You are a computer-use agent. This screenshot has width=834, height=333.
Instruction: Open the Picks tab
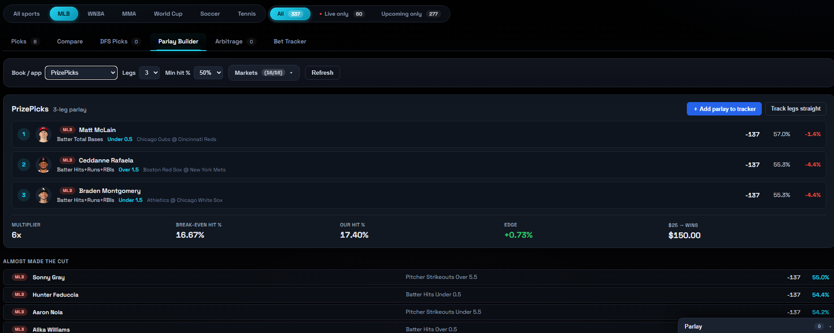coord(25,42)
